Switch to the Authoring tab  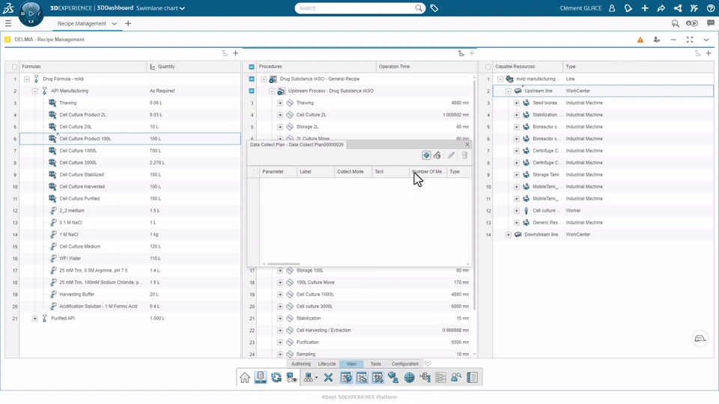(x=301, y=364)
